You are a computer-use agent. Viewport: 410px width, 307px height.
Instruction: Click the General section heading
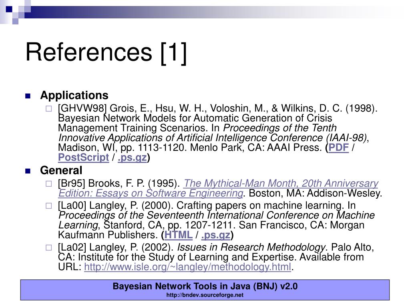[x=61, y=170]
